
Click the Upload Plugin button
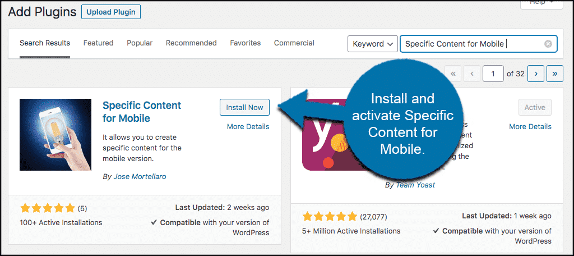coord(111,12)
